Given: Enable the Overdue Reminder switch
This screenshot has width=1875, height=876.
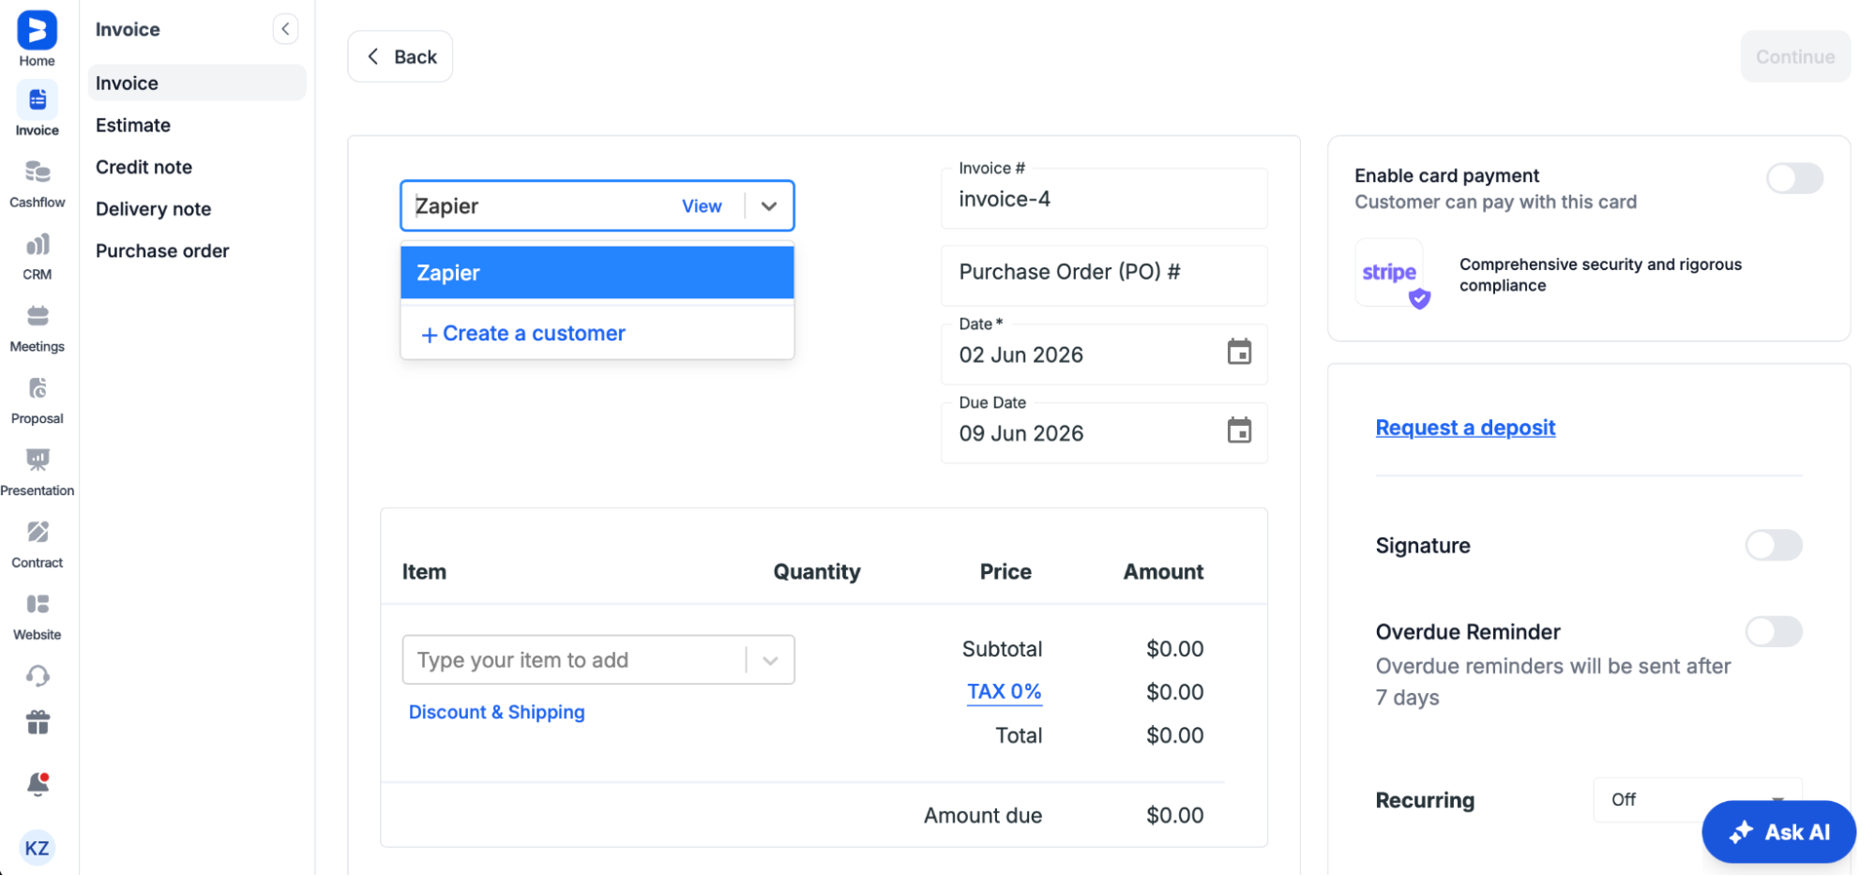Looking at the screenshot, I should click(x=1773, y=631).
